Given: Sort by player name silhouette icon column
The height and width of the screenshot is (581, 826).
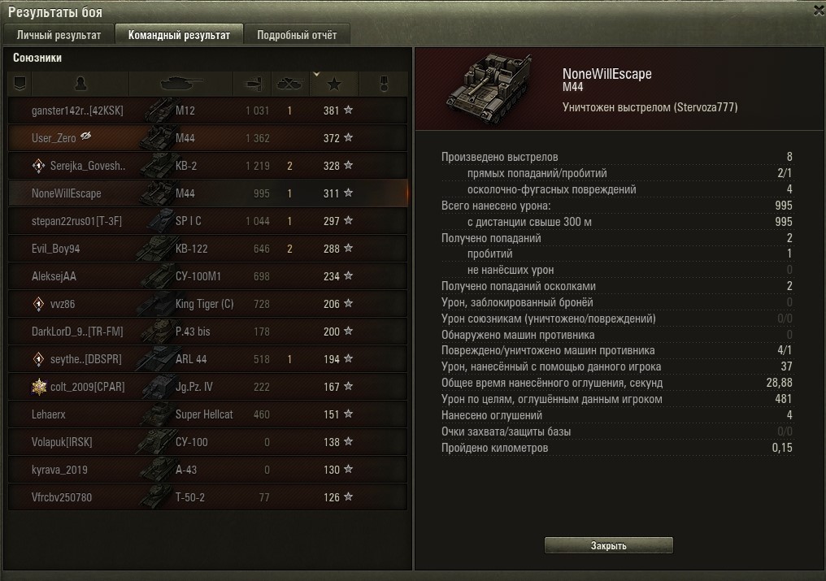Looking at the screenshot, I should click(x=80, y=83).
